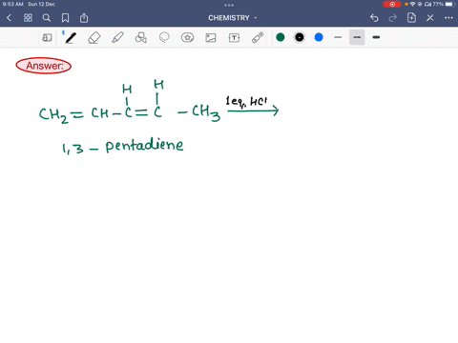Viewport: 458px width, 343px height.
Task: Select the Image insert tool
Action: click(211, 38)
